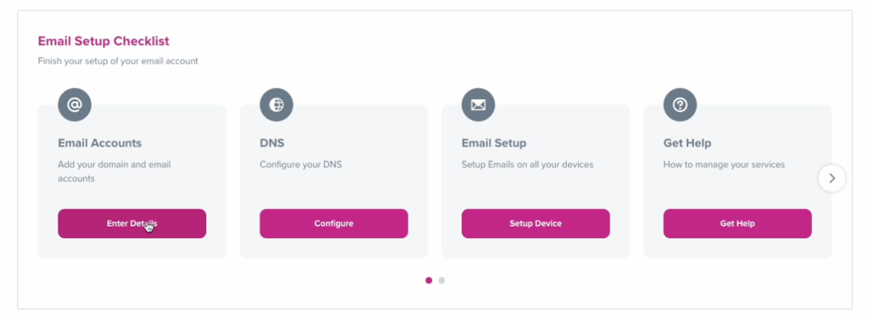Screen dimensions: 869x319
Task: Click the Email Setup card title
Action: (x=494, y=143)
